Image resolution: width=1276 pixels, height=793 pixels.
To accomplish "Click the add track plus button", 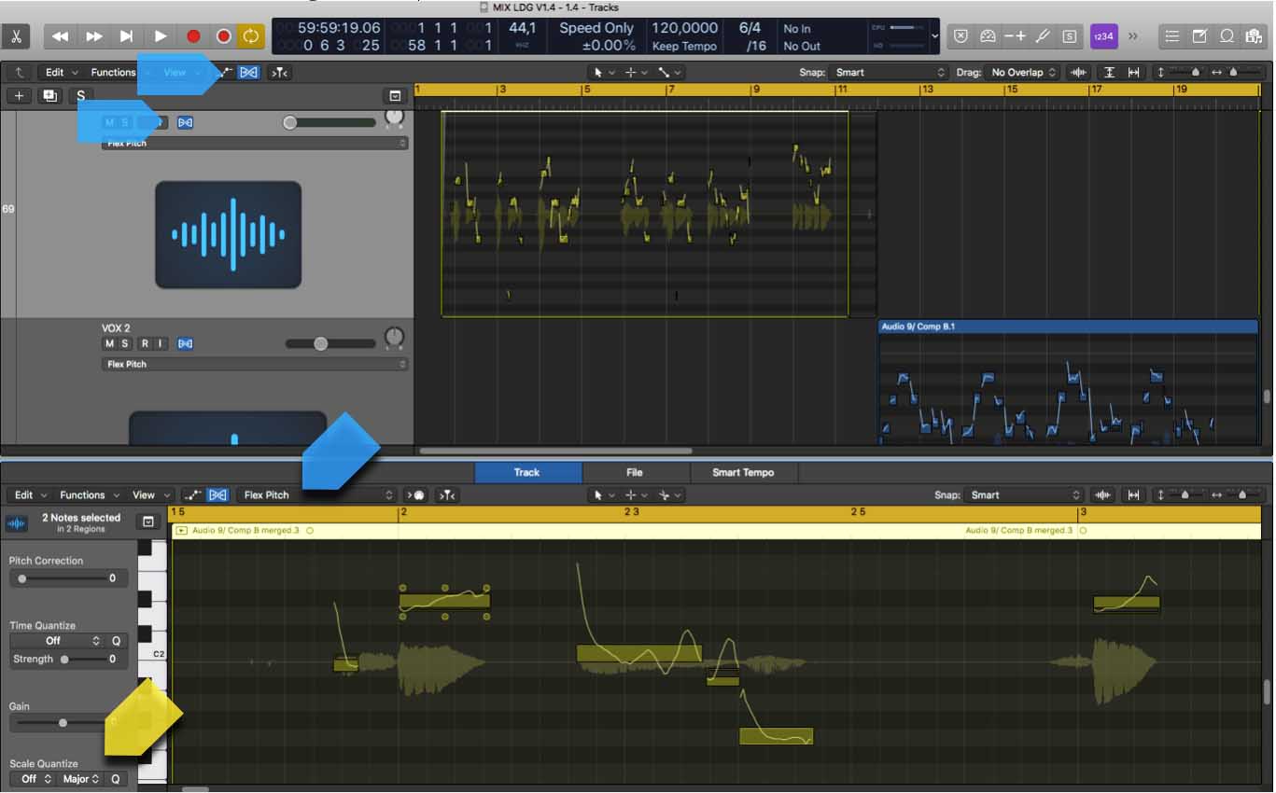I will (20, 95).
